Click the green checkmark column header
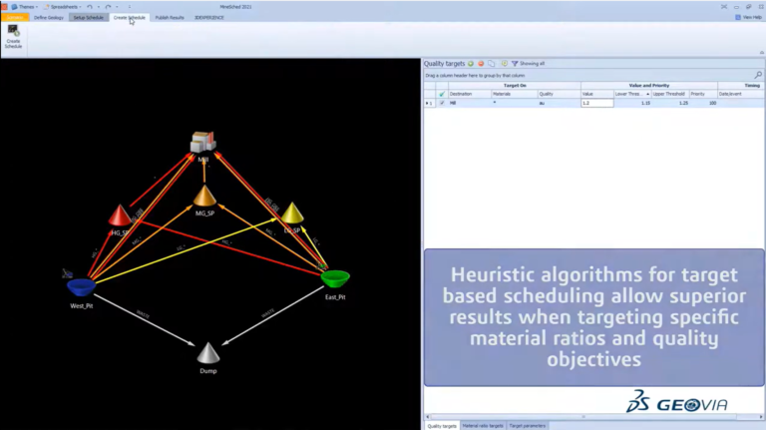 (x=442, y=94)
